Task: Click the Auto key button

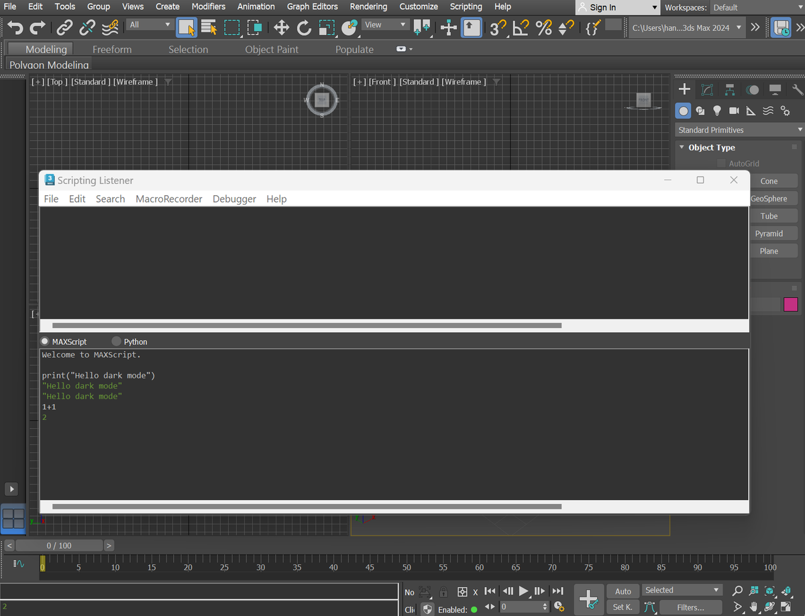Action: (x=623, y=591)
